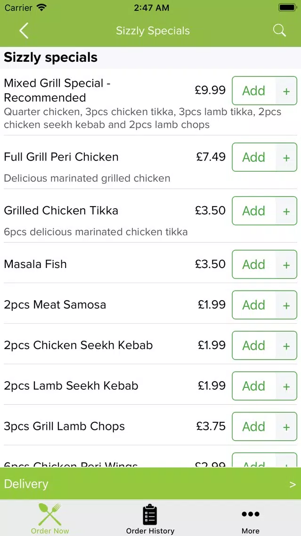Image resolution: width=301 pixels, height=536 pixels.
Task: Add 2pcs Lamb Seekh Kebab to order
Action: 254,386
